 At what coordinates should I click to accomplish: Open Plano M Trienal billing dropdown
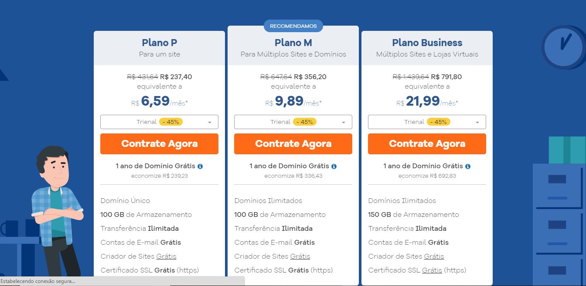coord(293,122)
